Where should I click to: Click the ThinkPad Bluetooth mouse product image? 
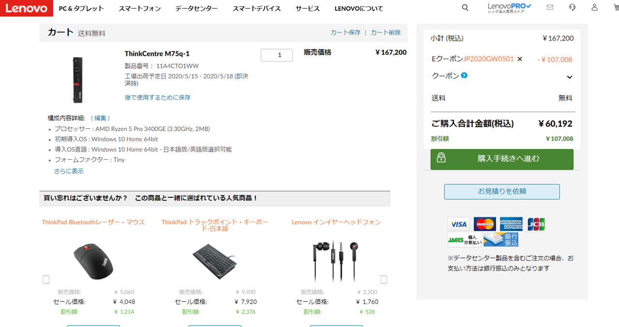tap(93, 260)
